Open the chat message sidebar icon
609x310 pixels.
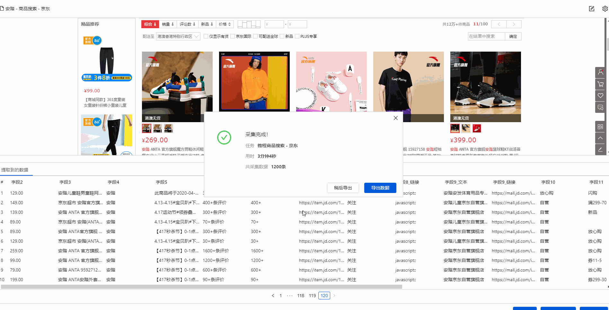[600, 107]
